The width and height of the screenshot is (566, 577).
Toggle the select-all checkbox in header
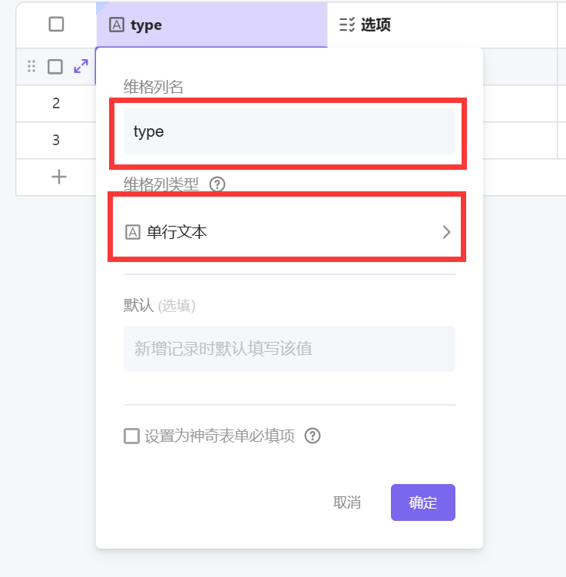pos(56,25)
